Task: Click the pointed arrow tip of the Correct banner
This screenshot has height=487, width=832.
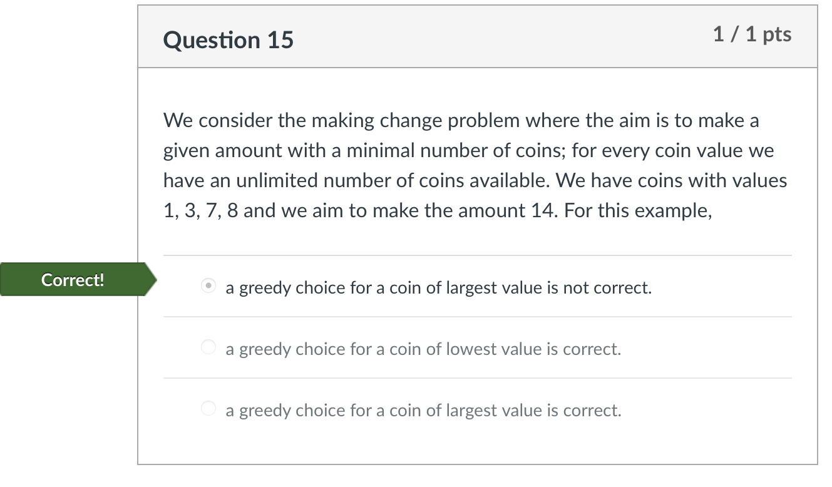Action: (x=153, y=280)
